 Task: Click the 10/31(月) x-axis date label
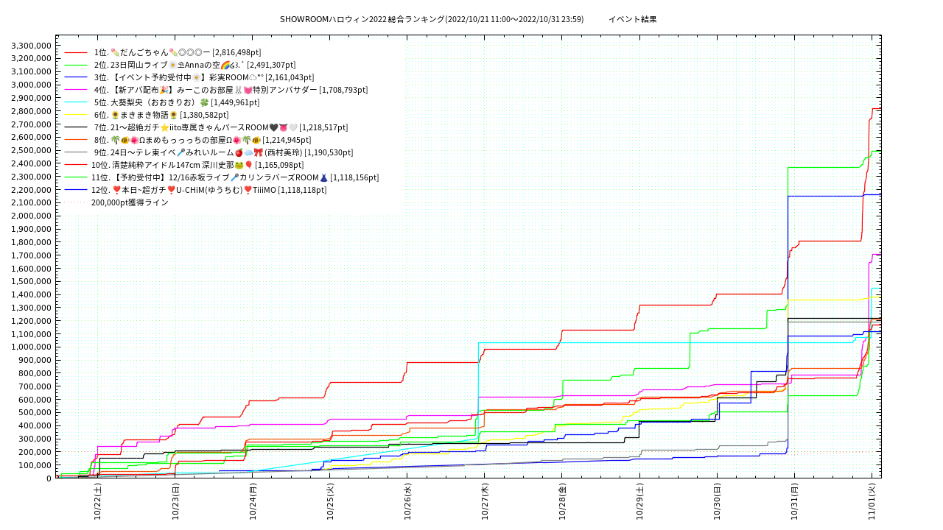[x=794, y=501]
